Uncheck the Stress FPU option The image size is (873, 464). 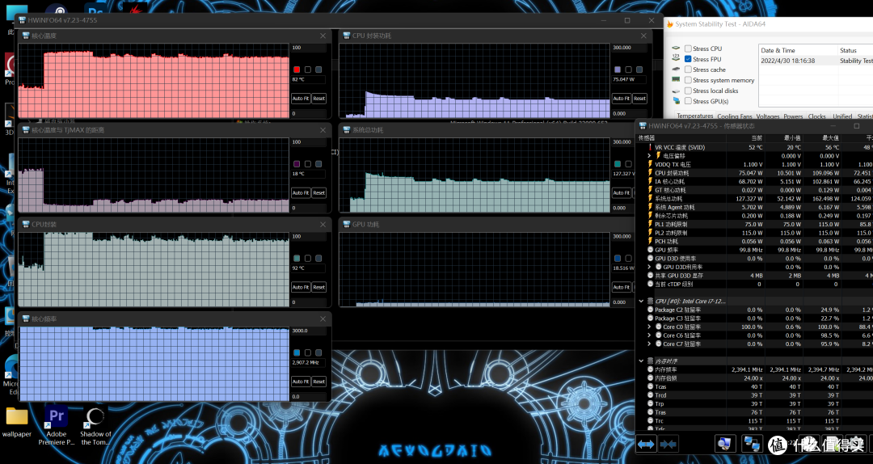coord(688,59)
